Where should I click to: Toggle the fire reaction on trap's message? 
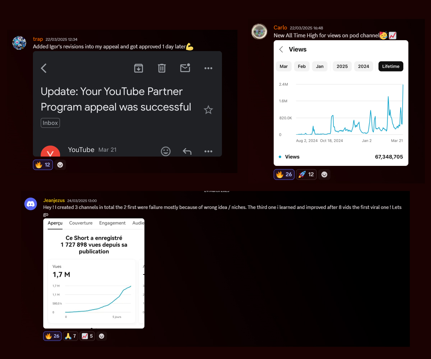(43, 165)
